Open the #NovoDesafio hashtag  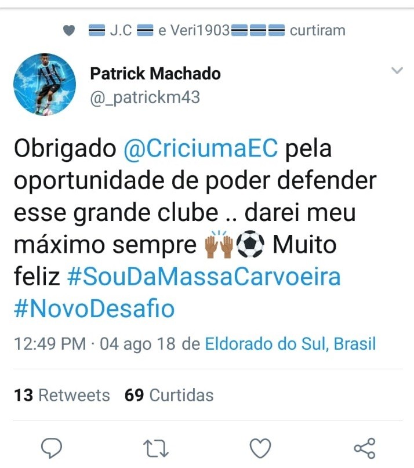pos(94,309)
